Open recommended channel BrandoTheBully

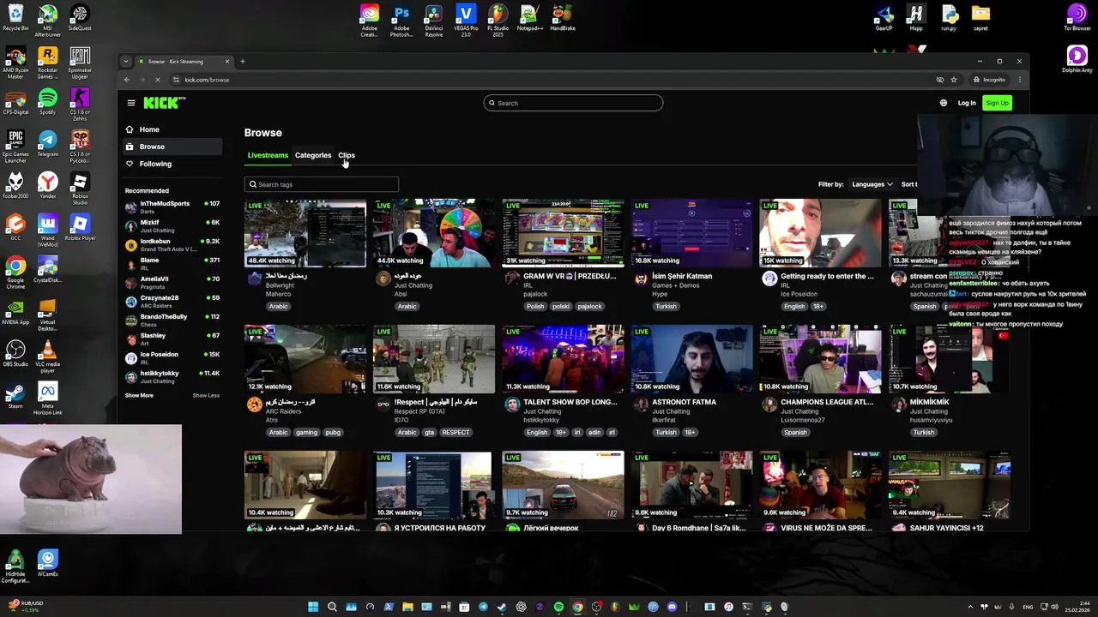click(172, 320)
